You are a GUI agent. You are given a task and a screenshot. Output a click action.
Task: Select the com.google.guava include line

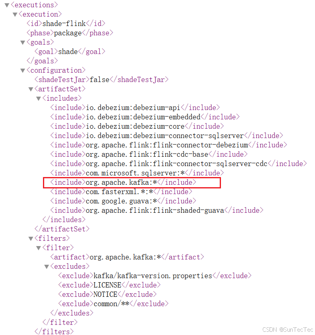[x=123, y=201]
